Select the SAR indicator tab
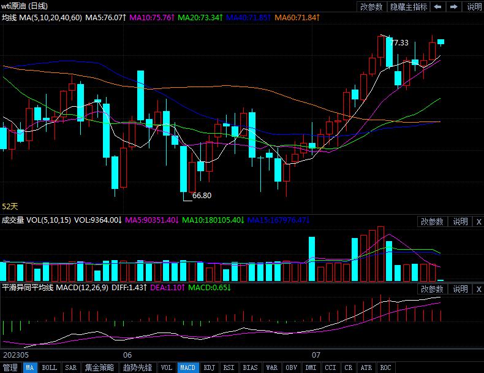 [x=71, y=367]
